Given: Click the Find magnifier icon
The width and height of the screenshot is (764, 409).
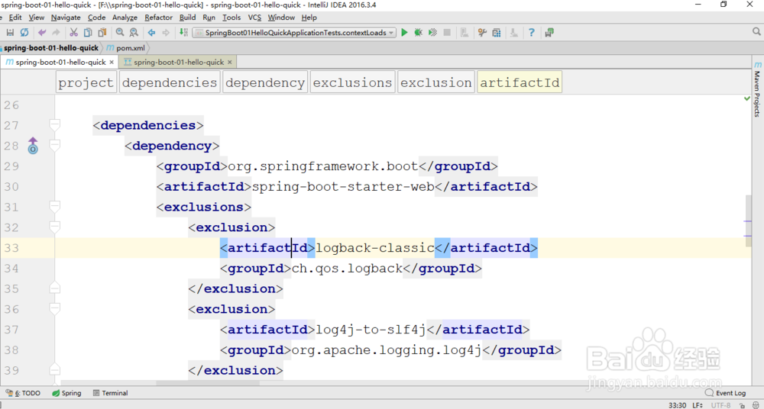Looking at the screenshot, I should [120, 33].
